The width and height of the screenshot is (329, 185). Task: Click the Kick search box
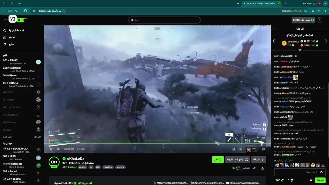pos(164,20)
